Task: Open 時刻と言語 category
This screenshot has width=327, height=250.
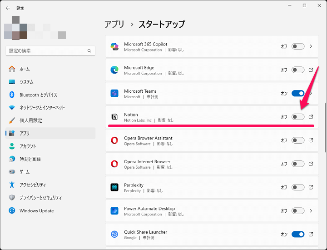Action: [x=50, y=159]
